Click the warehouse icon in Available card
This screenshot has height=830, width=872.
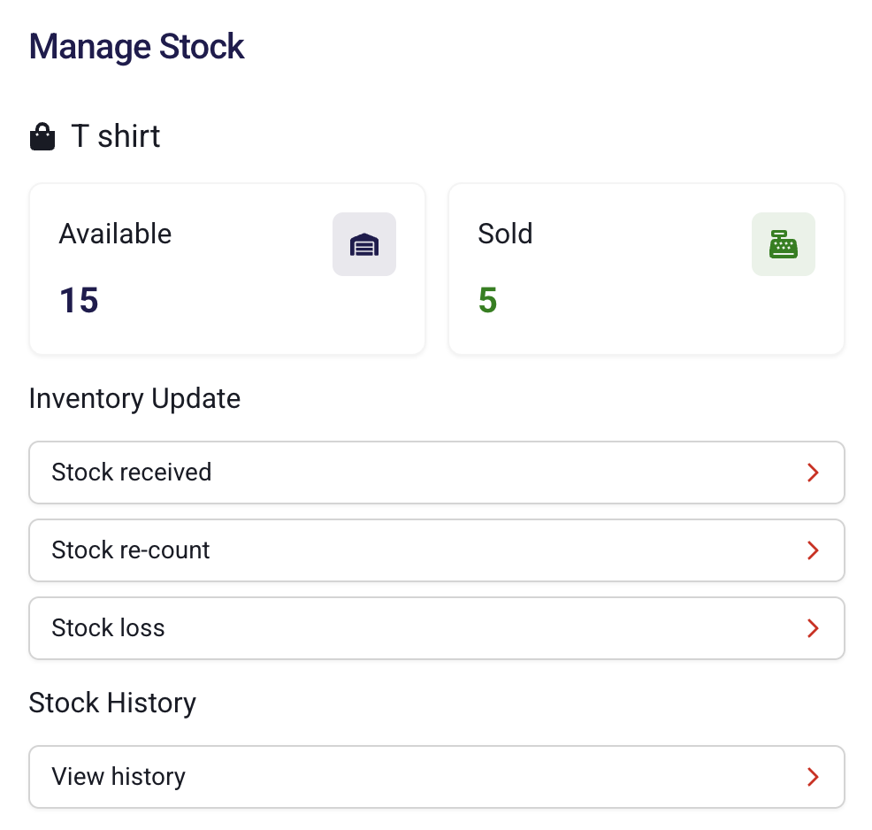click(x=363, y=244)
